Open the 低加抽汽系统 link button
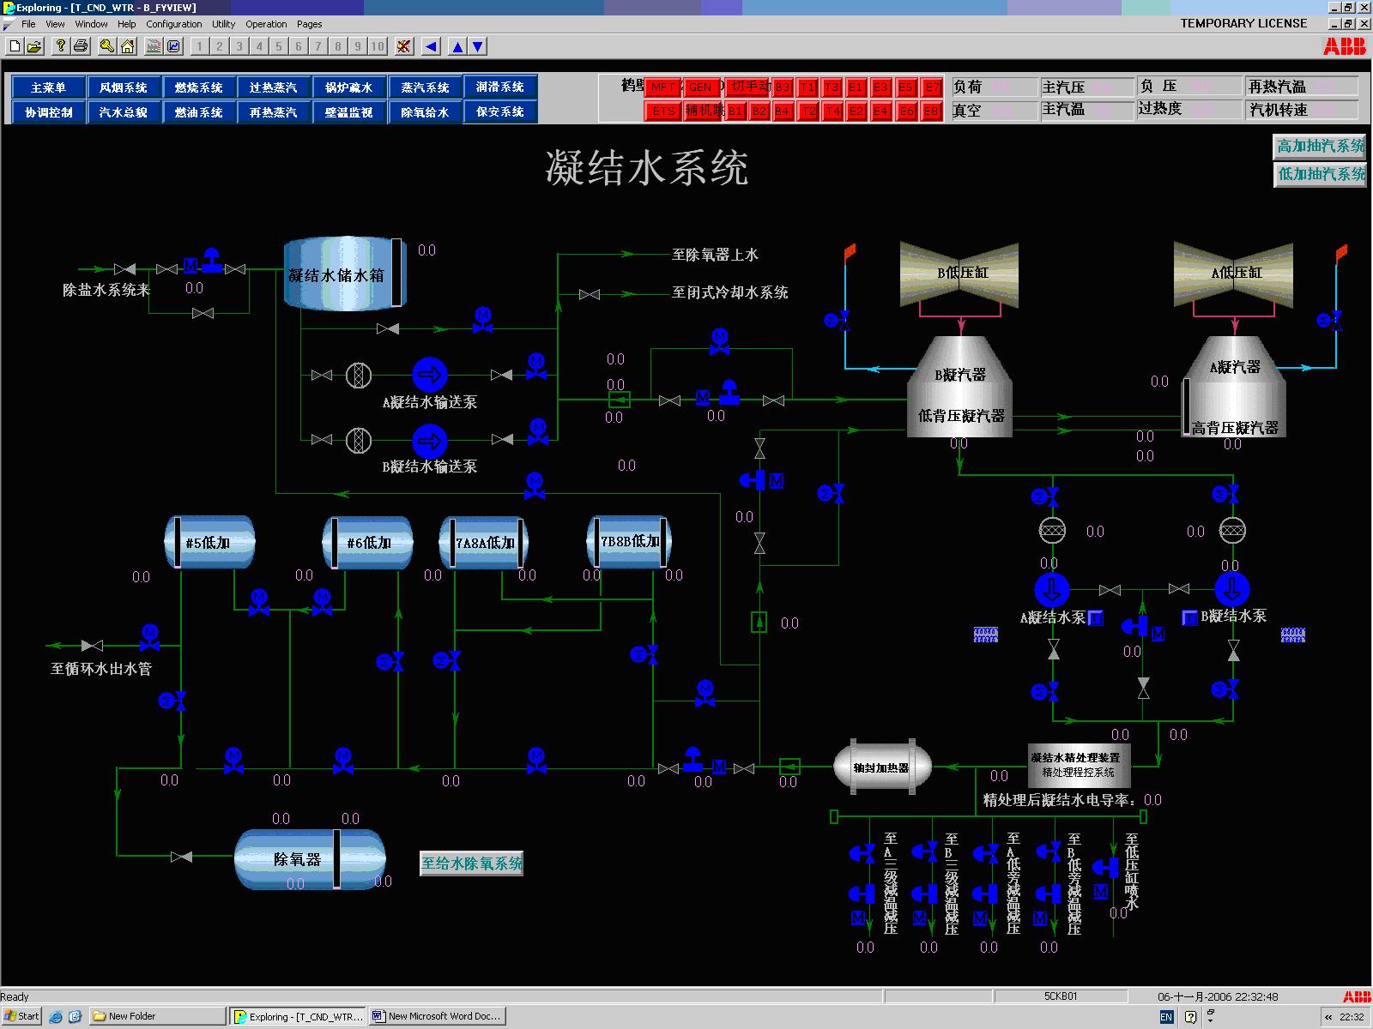 [x=1320, y=174]
